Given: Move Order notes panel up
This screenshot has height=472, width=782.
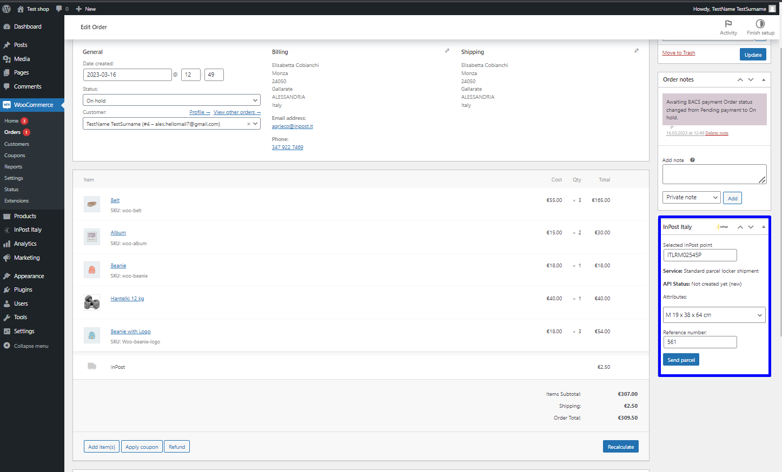Looking at the screenshot, I should (740, 79).
